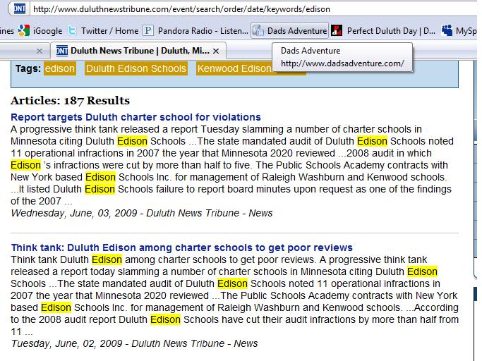The image size is (482, 361).
Task: Open the Dads Adventure bookmark
Action: click(289, 31)
